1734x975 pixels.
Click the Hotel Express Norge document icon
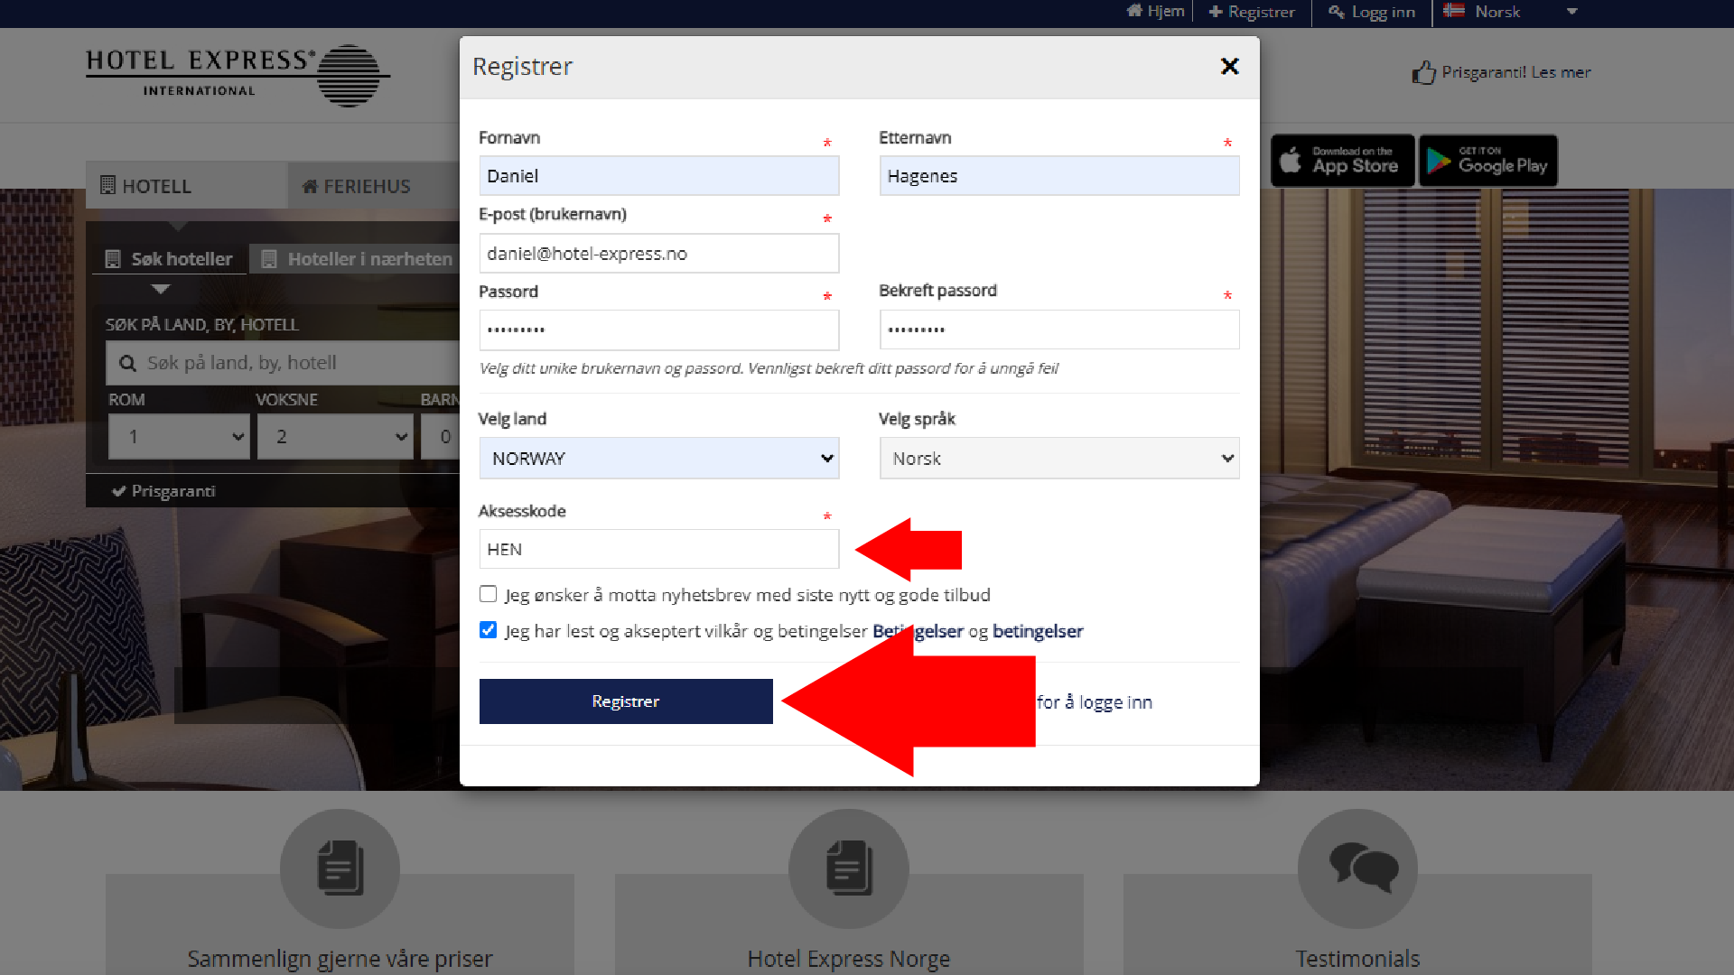848,868
